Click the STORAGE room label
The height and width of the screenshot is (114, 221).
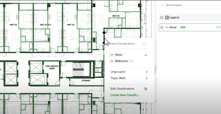pyautogui.click(x=86, y=80)
